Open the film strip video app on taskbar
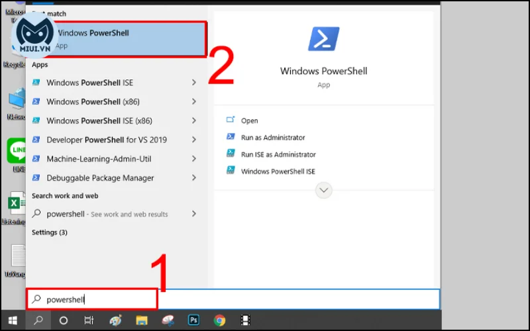Viewport: 530px width, 331px height. [x=245, y=320]
